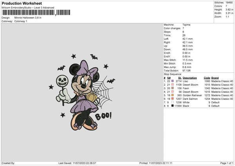Image resolution: width=235 pixels, height=166 pixels.
Task: Click the Last Saved timestamp '11/07/2023 22.08.57'
Action: [84, 163]
